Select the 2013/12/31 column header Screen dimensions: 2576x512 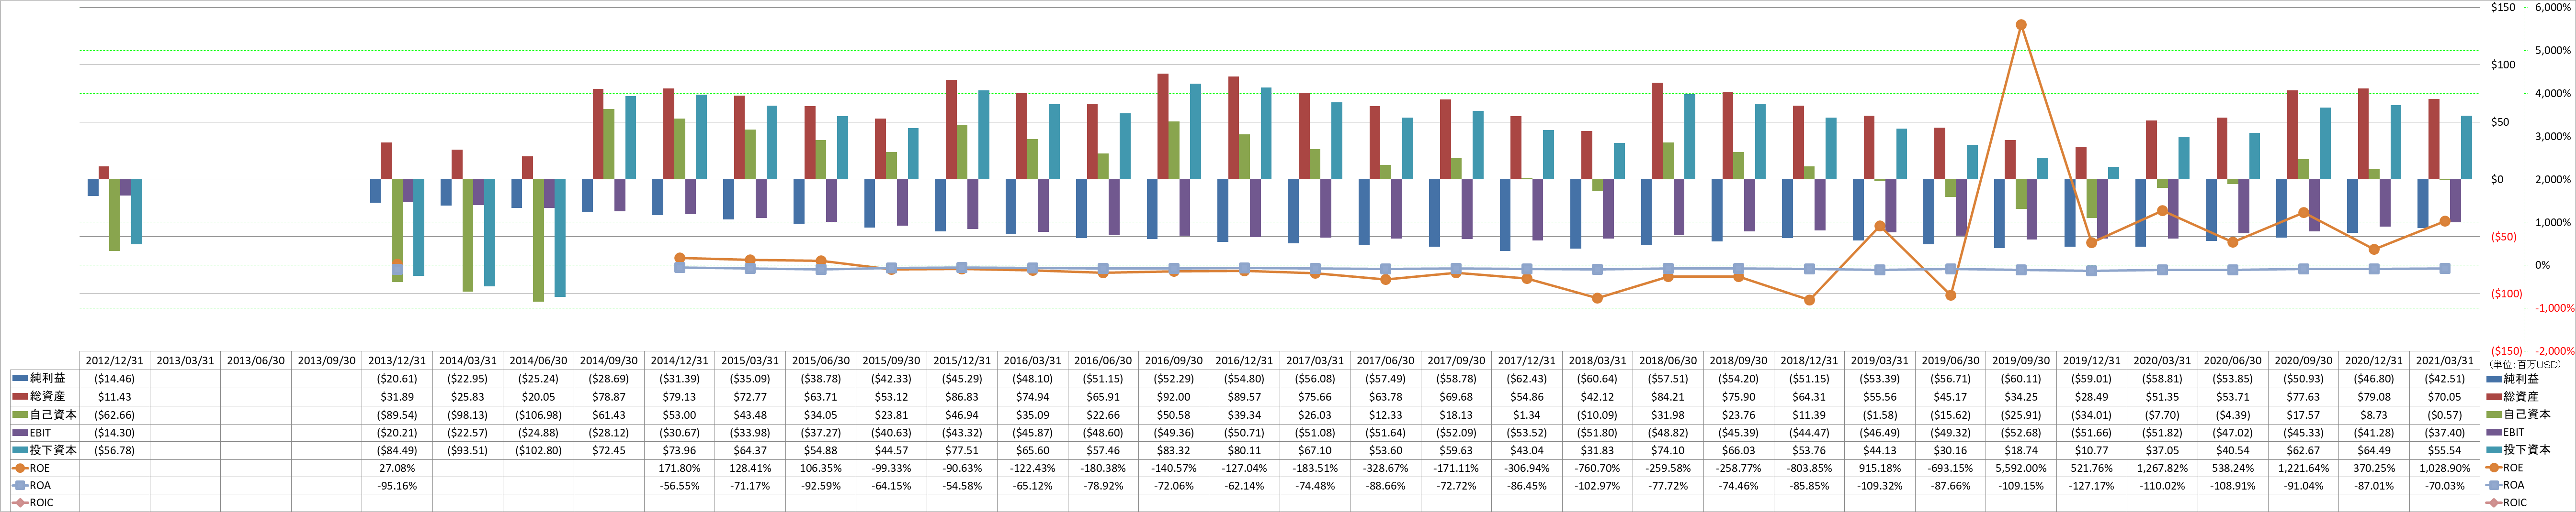(x=397, y=360)
